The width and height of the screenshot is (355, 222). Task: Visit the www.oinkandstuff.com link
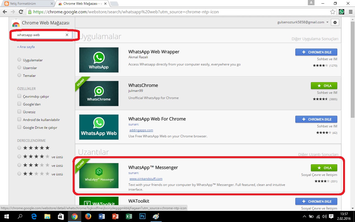tap(146, 179)
